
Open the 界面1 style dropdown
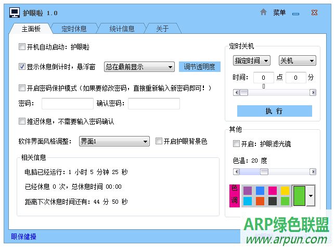(114, 141)
